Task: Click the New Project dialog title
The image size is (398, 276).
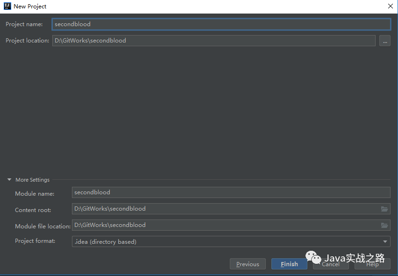Action: click(x=29, y=6)
